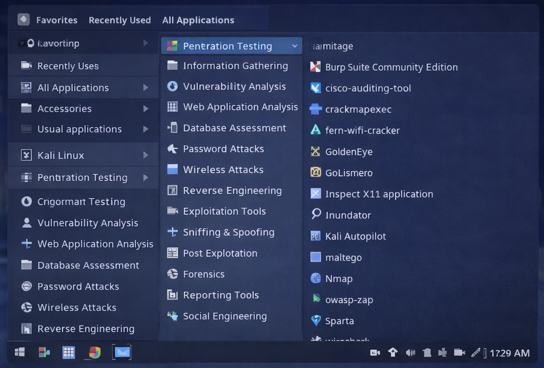
Task: Open owasp-zap icon
Action: [316, 299]
